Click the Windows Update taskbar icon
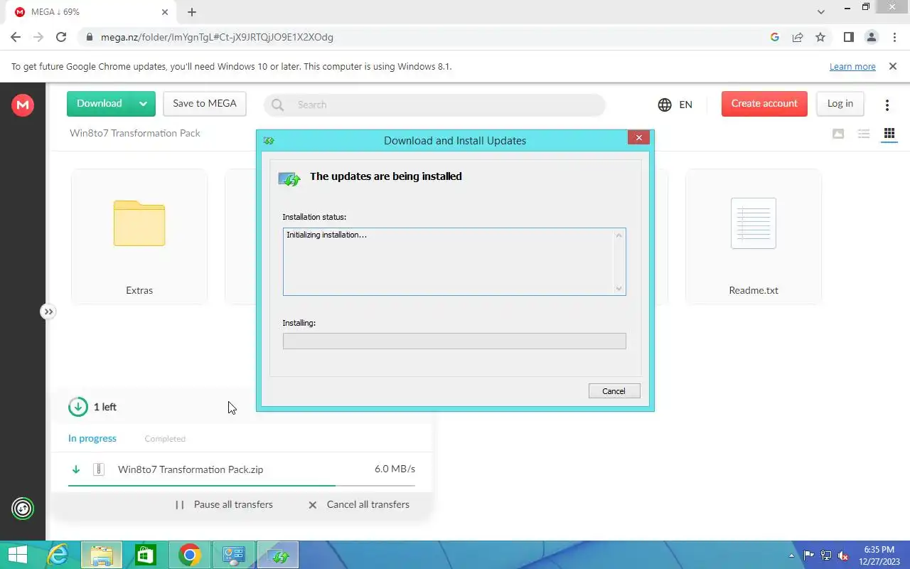Image resolution: width=910 pixels, height=569 pixels. point(279,555)
